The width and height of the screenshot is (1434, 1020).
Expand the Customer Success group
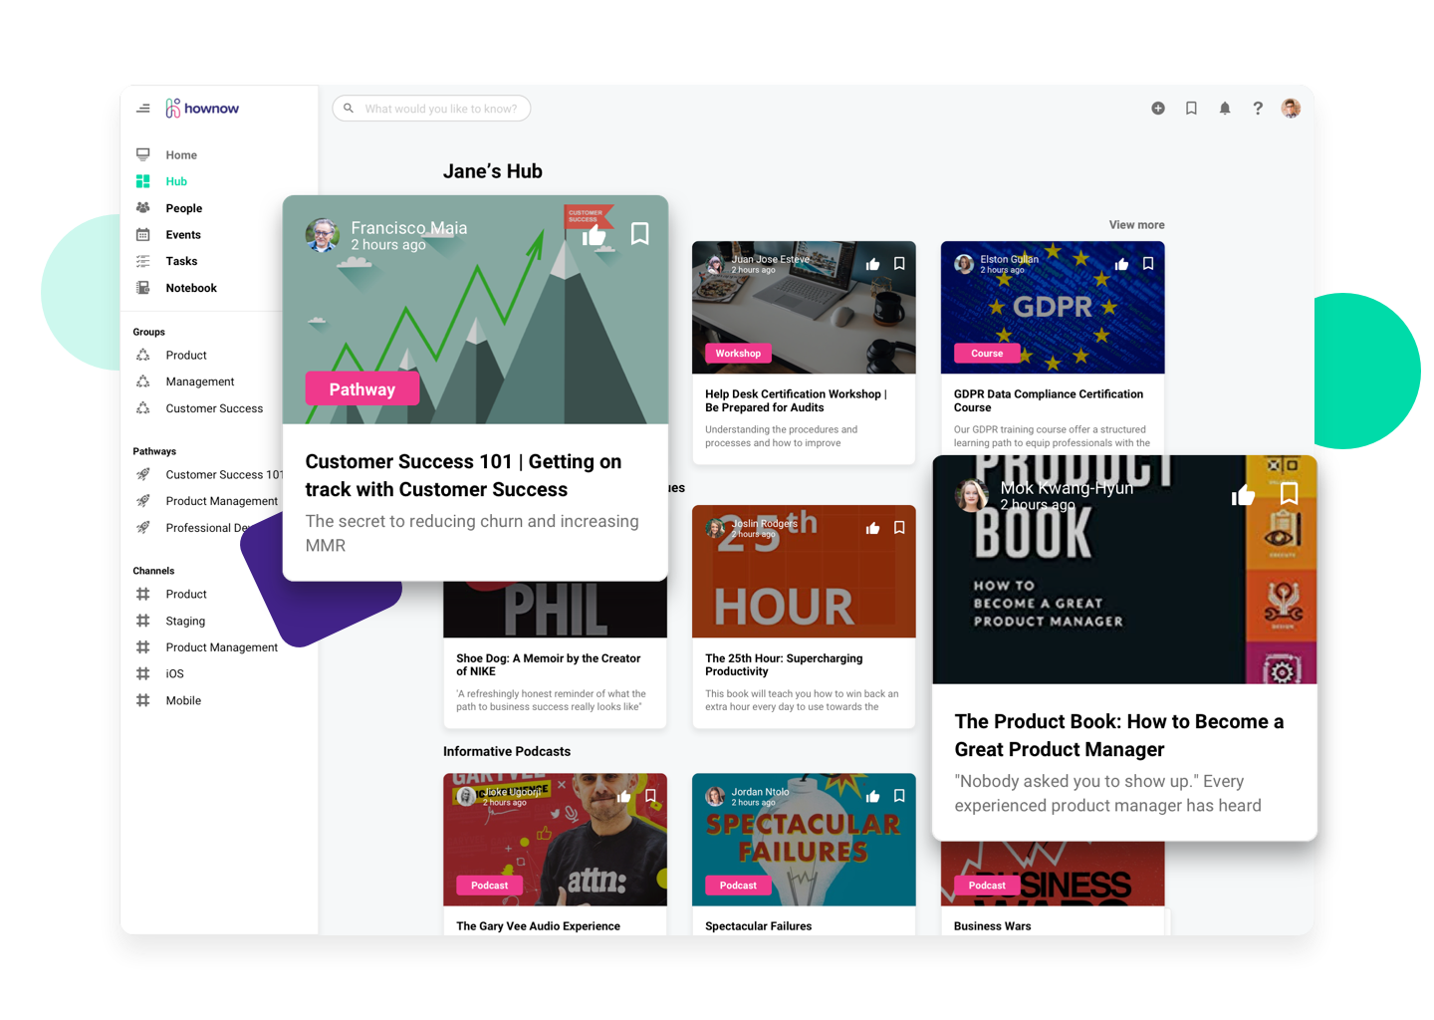coord(214,408)
